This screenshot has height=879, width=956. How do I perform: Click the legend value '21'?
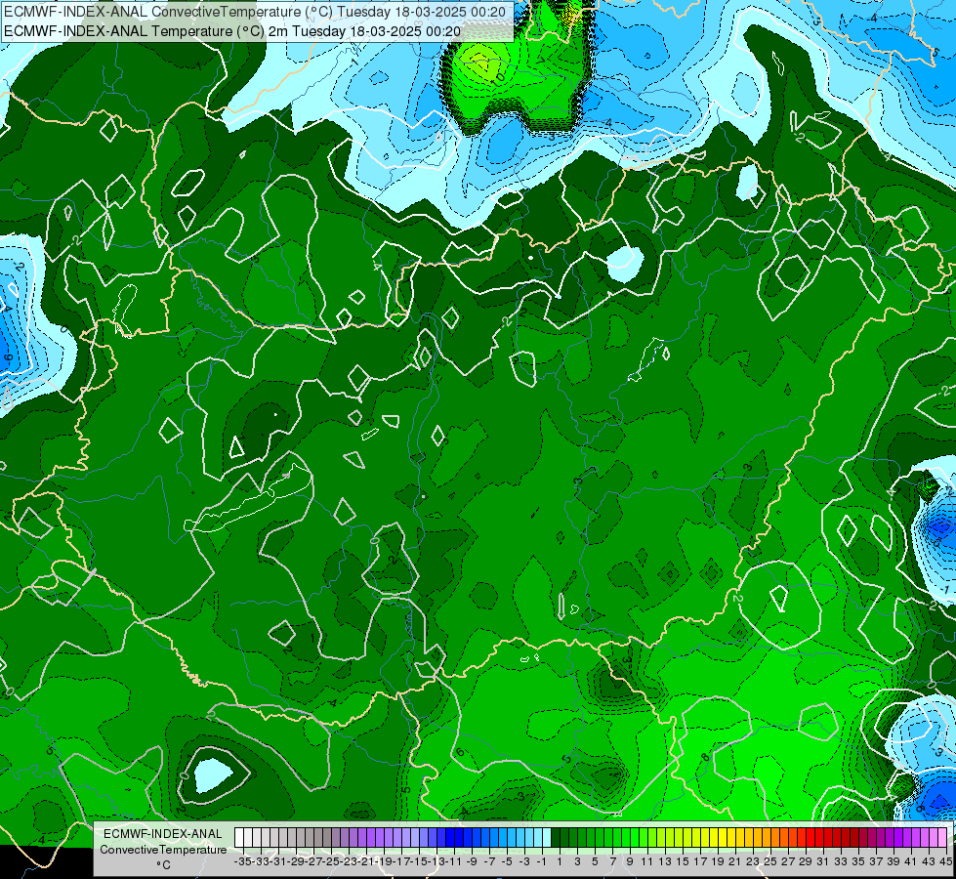point(735,861)
